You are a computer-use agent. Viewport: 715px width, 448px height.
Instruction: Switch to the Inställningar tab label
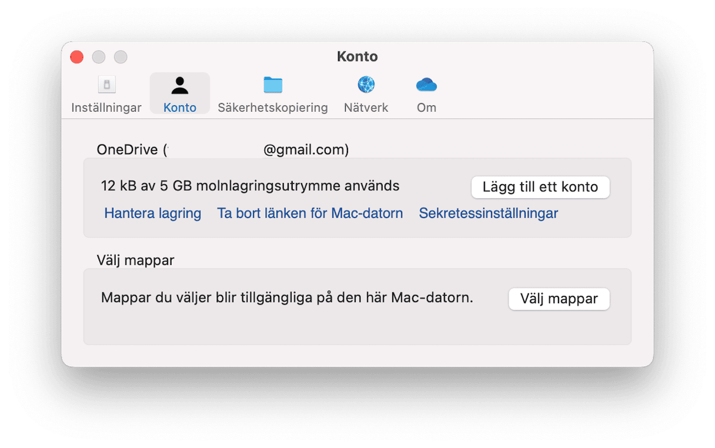pyautogui.click(x=106, y=108)
